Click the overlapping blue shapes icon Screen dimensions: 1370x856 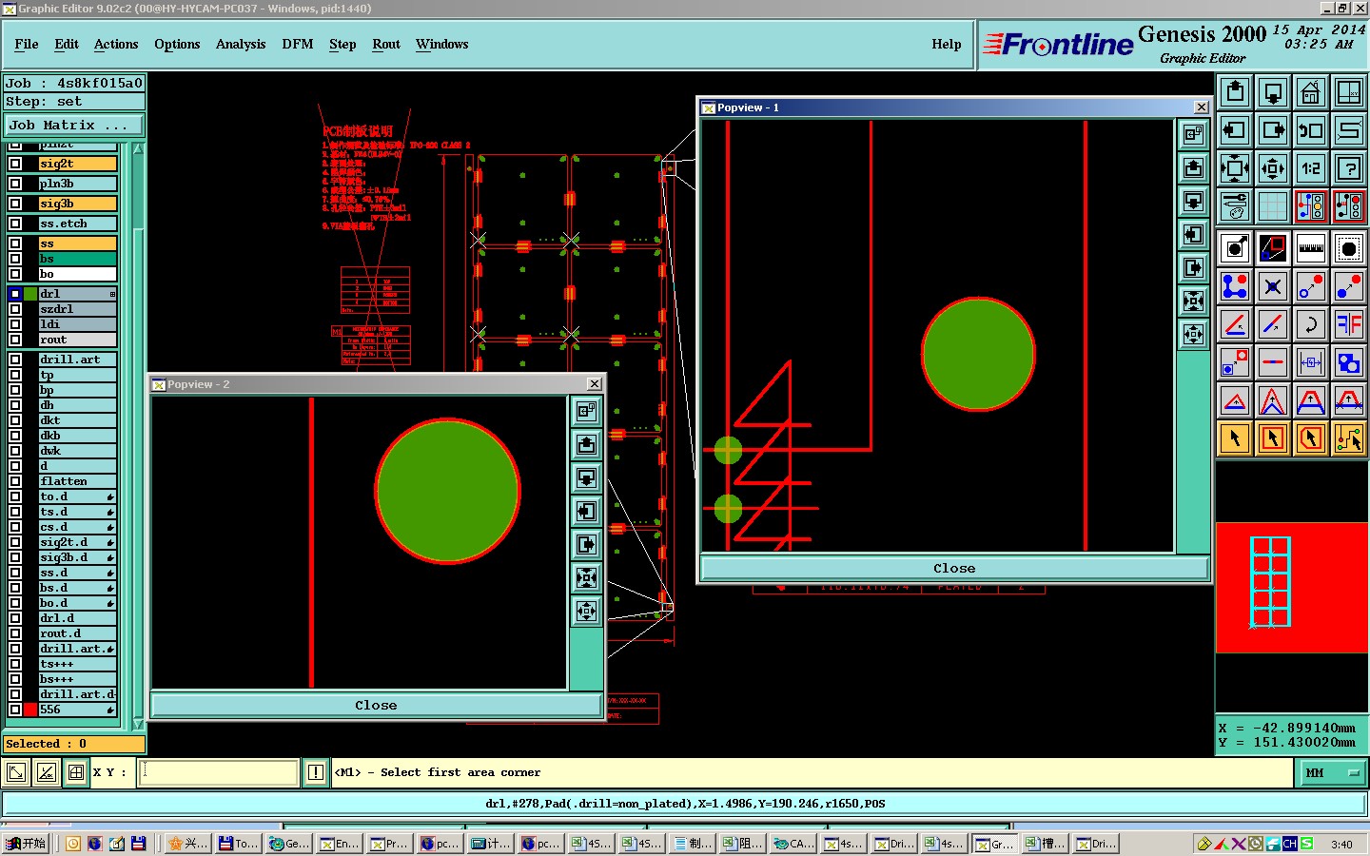coord(1349,362)
